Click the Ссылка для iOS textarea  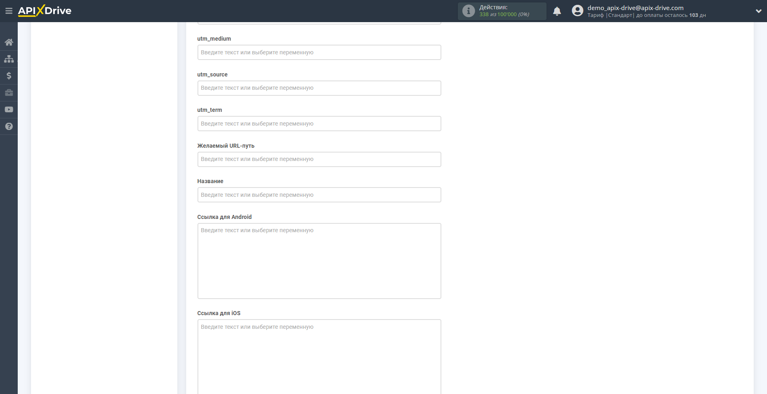[x=319, y=357]
